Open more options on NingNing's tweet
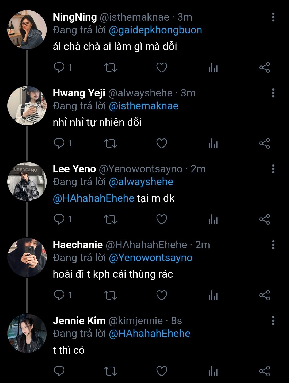This screenshot has height=383, width=289. tap(273, 17)
